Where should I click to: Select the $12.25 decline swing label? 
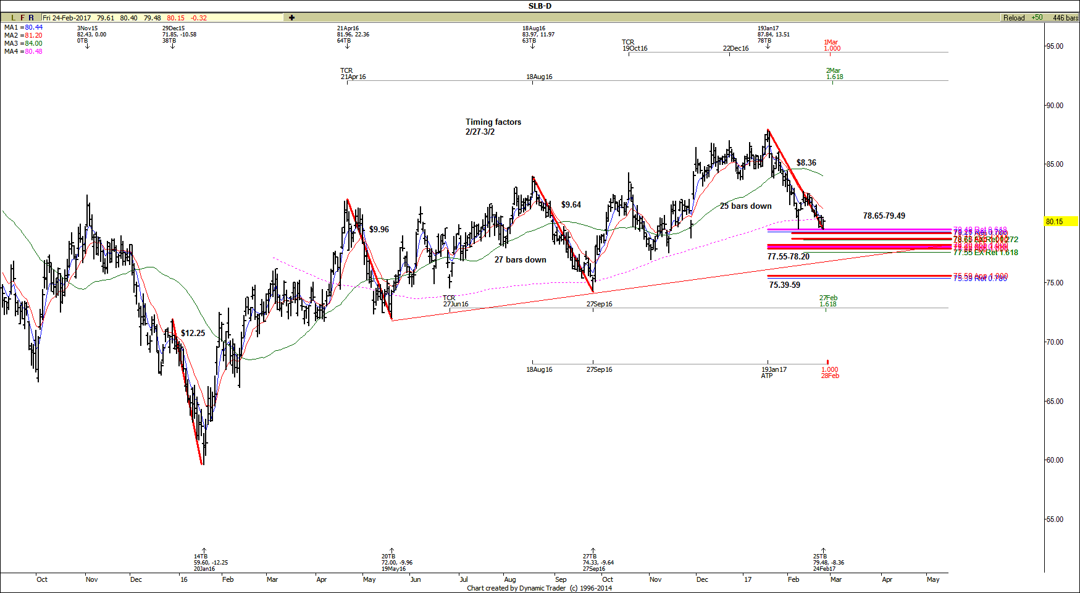tap(193, 333)
